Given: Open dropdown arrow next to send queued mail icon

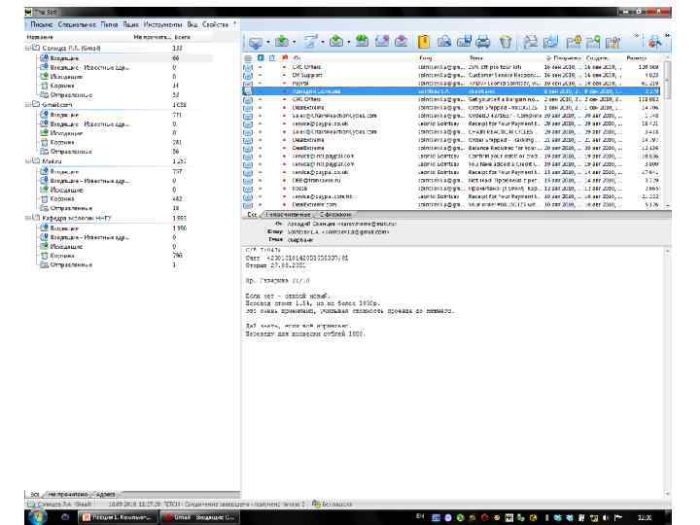Looking at the screenshot, I should (295, 43).
